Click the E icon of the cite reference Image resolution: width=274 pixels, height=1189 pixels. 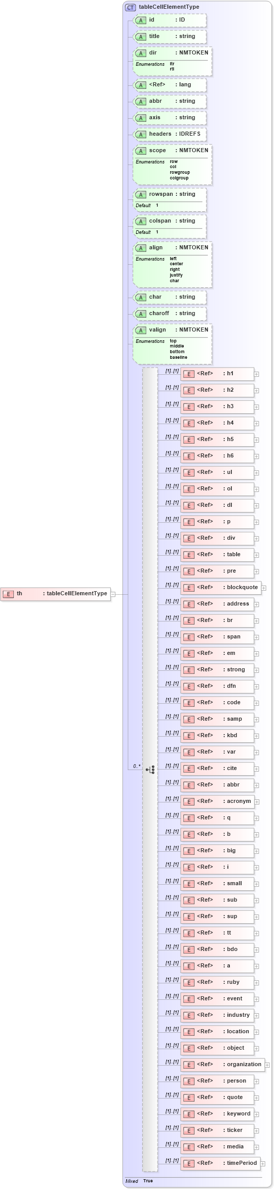click(x=189, y=769)
